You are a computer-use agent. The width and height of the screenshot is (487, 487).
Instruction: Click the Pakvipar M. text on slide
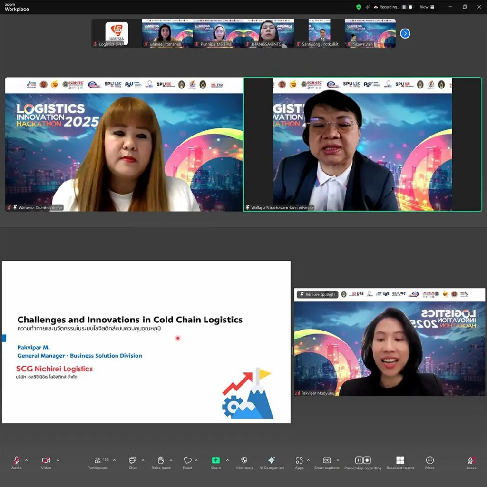point(34,347)
